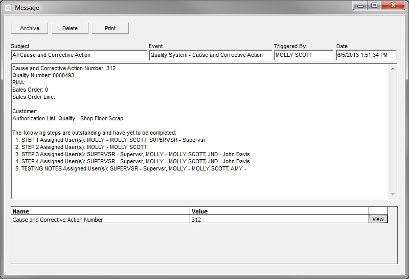Click 'Authorization List: Quality - Shop Floor Scrap'
Image resolution: width=409 pixels, height=279 pixels.
[x=68, y=119]
